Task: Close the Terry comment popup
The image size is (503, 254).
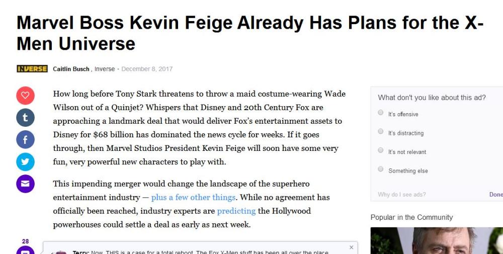Action: click(351, 247)
